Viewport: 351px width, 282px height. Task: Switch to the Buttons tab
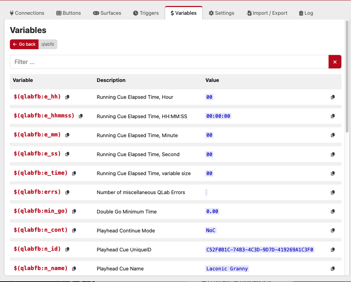[x=69, y=13]
